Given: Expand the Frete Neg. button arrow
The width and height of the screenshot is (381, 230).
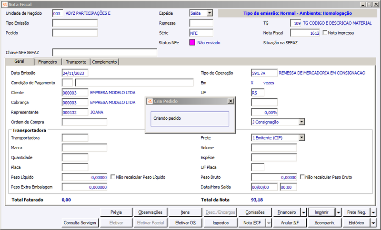Looking at the screenshot, I should (373, 212).
